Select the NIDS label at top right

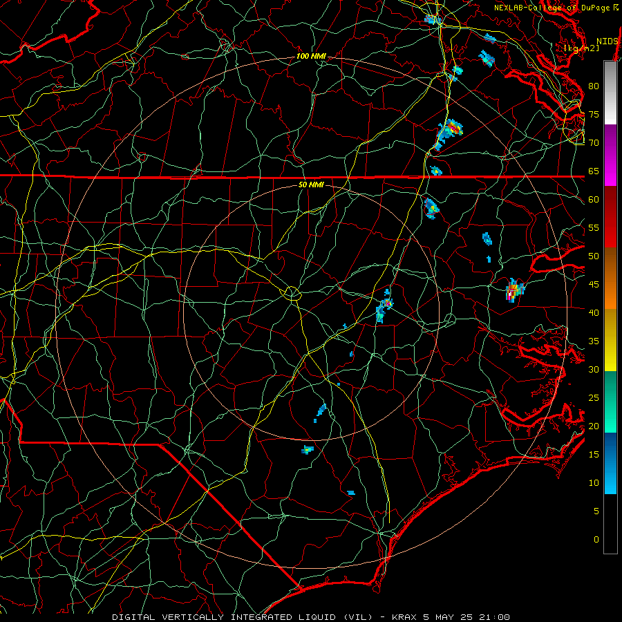(607, 41)
